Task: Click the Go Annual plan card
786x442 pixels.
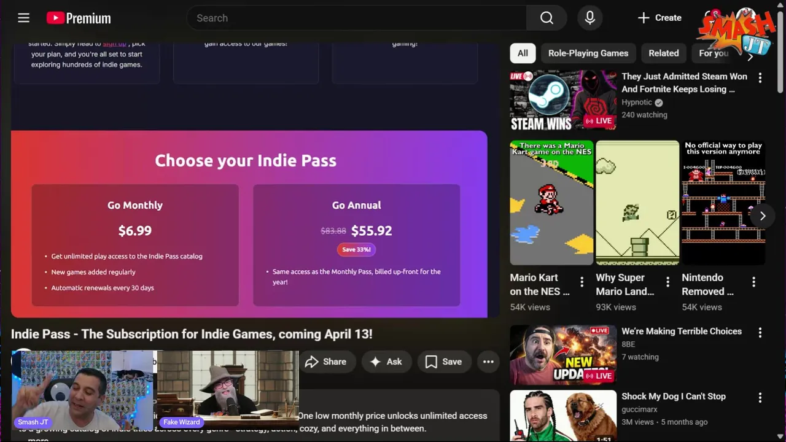Action: [x=356, y=245]
